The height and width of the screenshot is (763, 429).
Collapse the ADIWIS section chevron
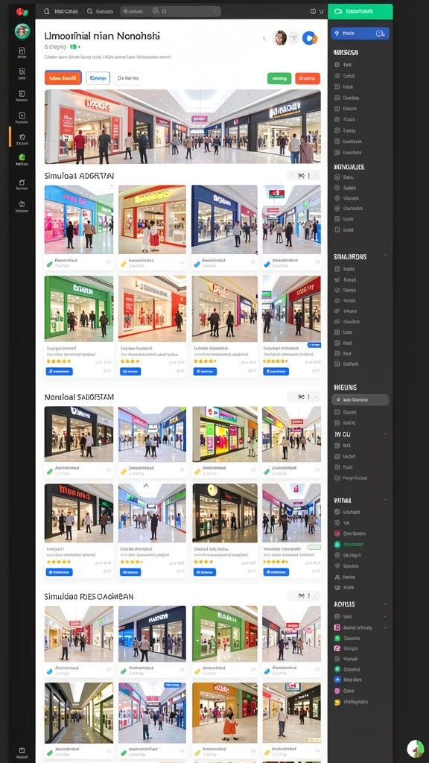coord(386,604)
